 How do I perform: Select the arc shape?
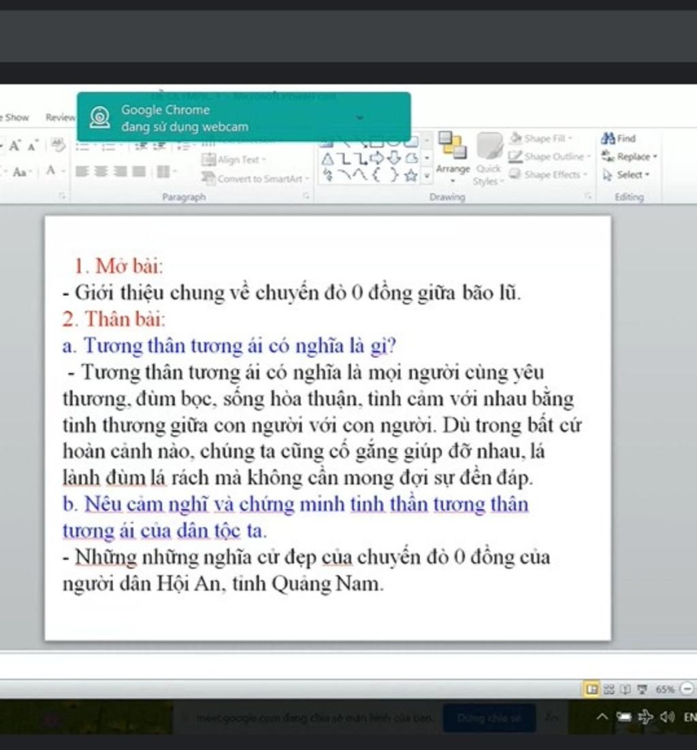point(344,175)
